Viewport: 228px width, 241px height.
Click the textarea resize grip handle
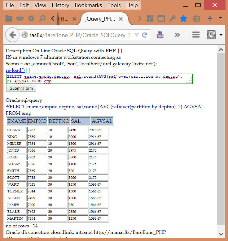[x=190, y=81]
